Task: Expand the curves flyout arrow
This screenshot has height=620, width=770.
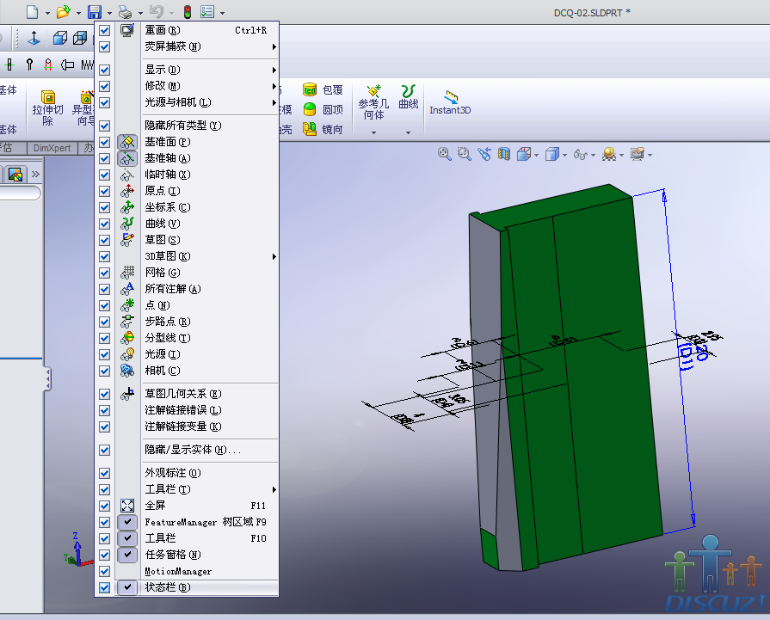Action: [408, 132]
